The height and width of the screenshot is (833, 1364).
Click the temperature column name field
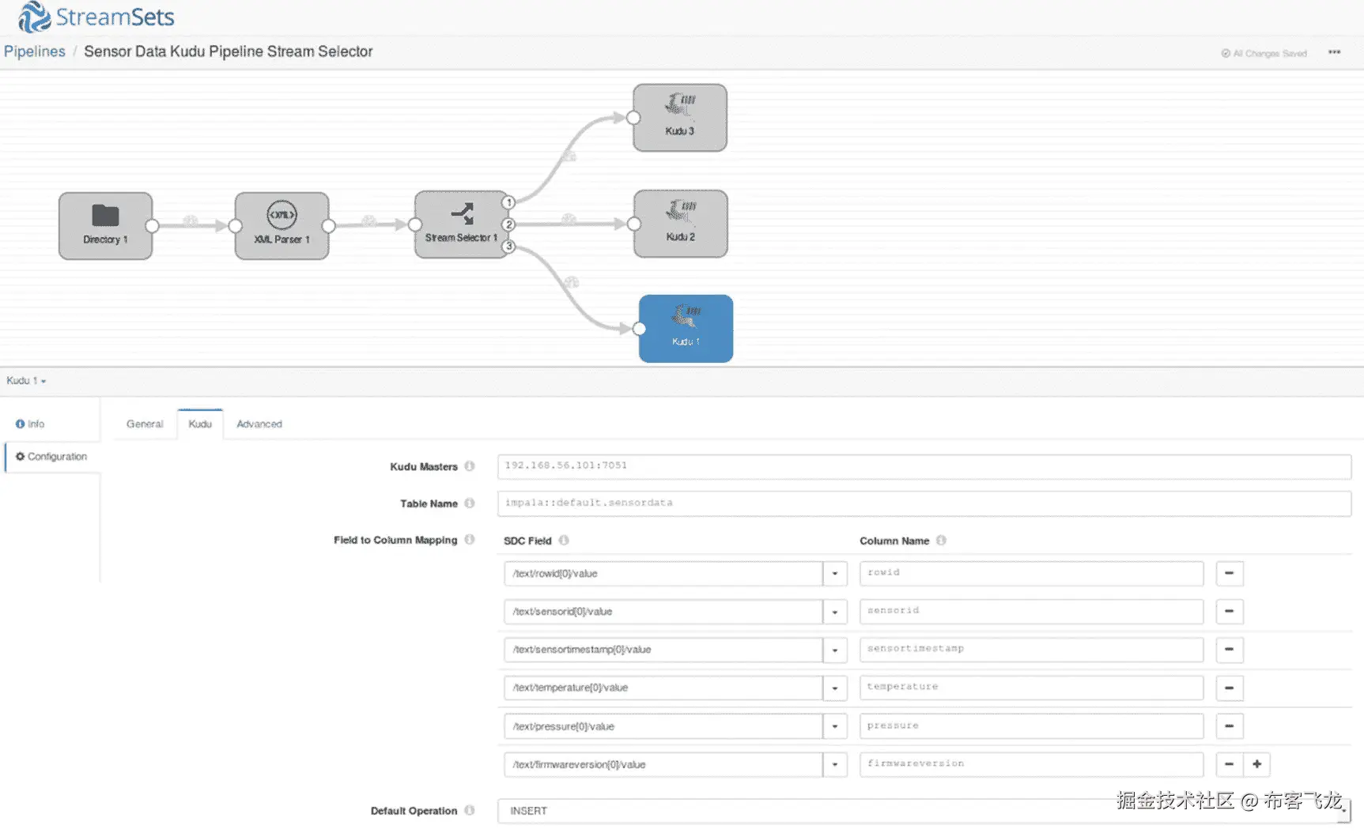(x=1031, y=688)
